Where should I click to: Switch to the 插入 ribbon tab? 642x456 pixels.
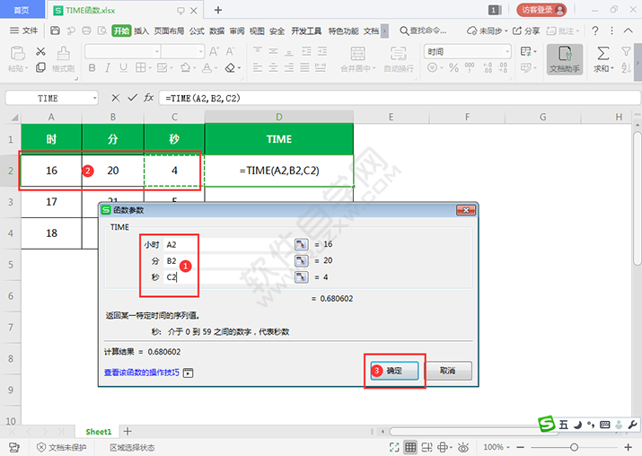tap(141, 31)
